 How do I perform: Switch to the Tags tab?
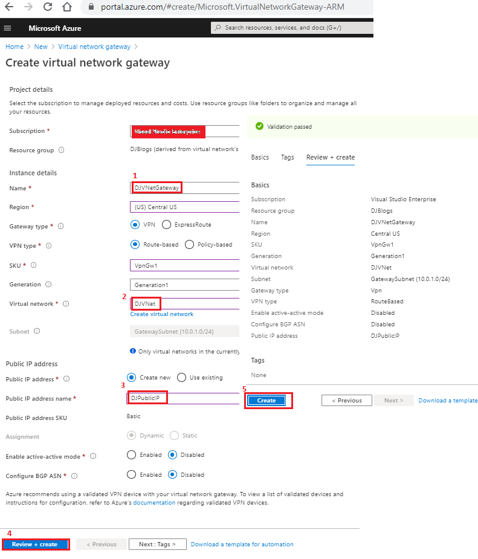[x=287, y=157]
